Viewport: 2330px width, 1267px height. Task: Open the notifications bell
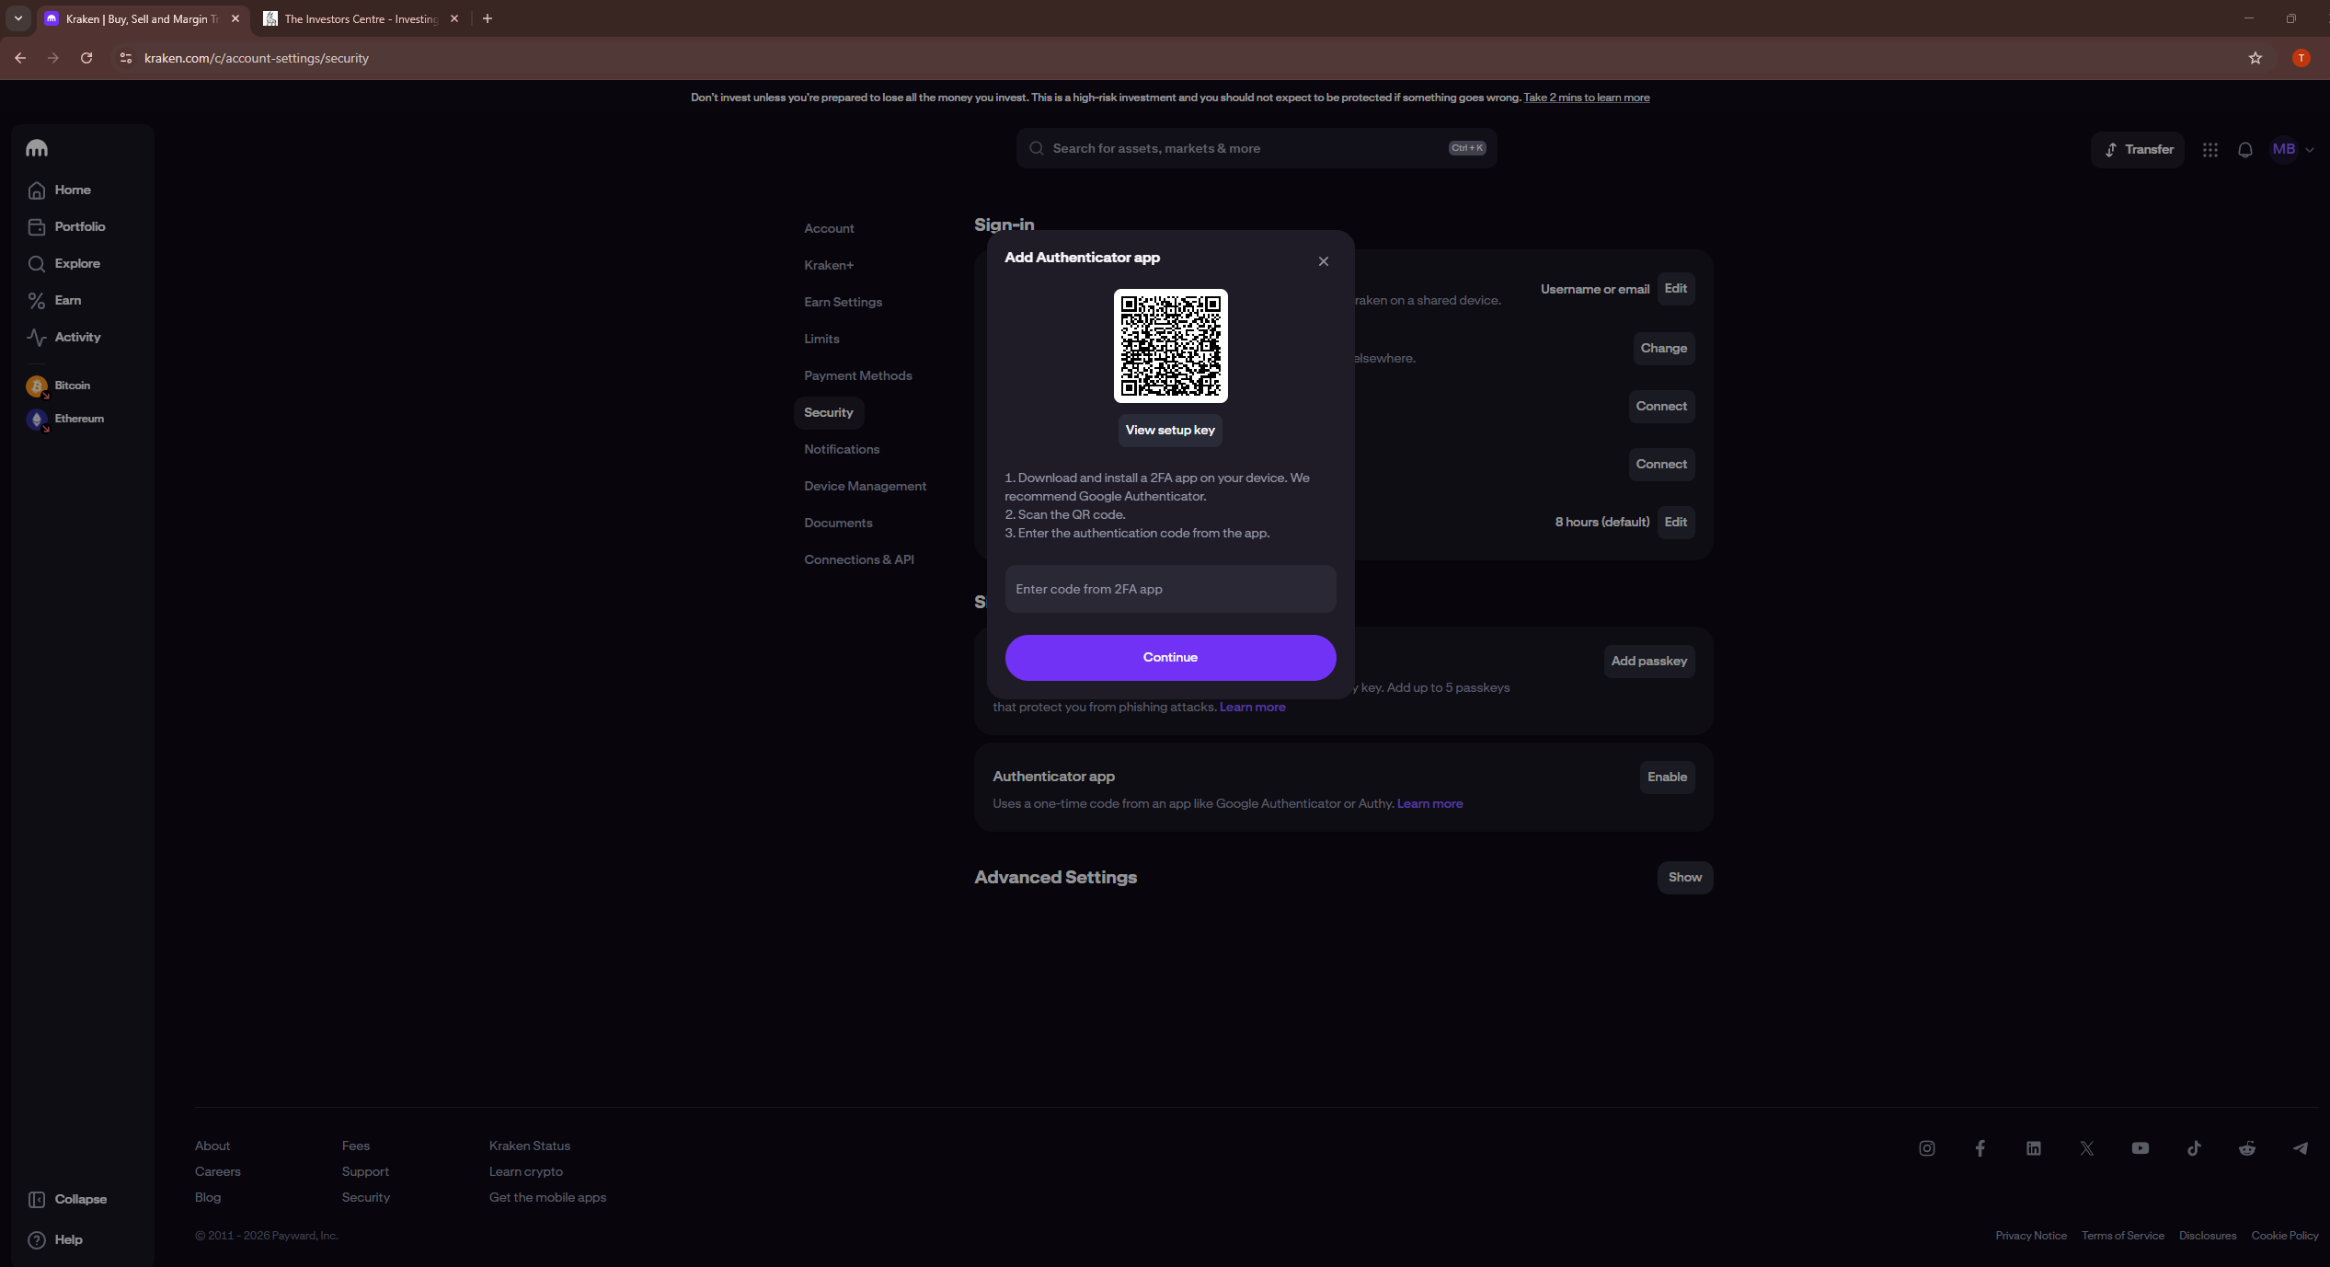(2245, 149)
